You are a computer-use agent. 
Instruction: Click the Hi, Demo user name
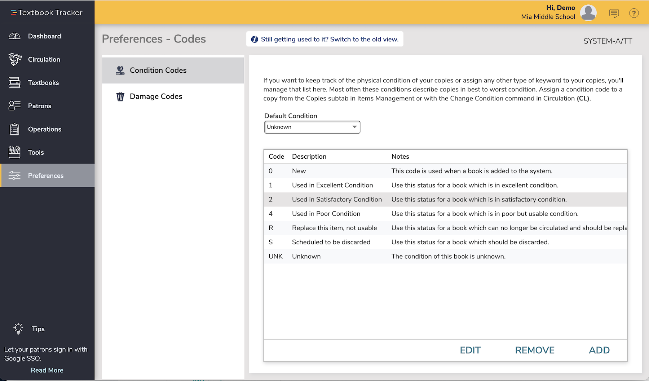tap(561, 8)
